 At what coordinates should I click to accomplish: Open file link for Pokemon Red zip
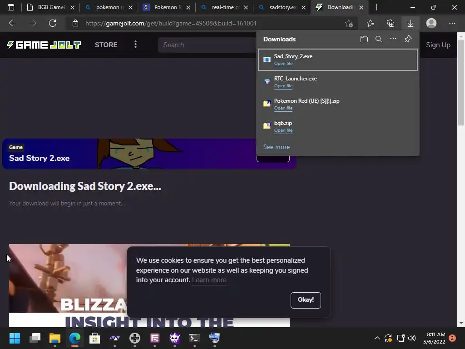(283, 108)
